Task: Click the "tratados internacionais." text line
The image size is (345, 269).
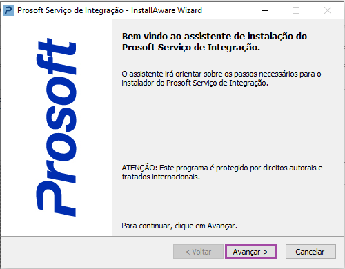Action: (x=161, y=177)
